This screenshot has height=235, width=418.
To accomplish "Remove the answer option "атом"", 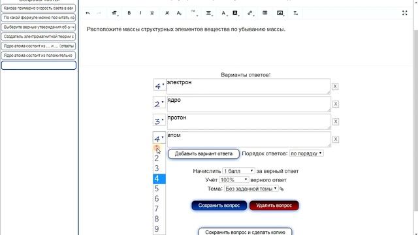I will [336, 139].
